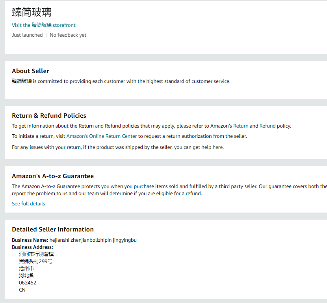Click the 'No feedback yet' text
The image size is (327, 303).
[x=68, y=35]
